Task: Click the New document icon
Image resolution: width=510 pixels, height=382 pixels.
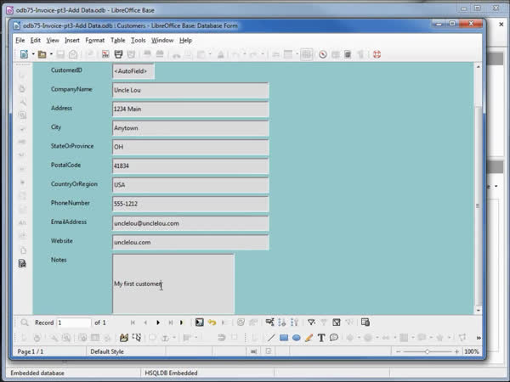Action: 24,54
